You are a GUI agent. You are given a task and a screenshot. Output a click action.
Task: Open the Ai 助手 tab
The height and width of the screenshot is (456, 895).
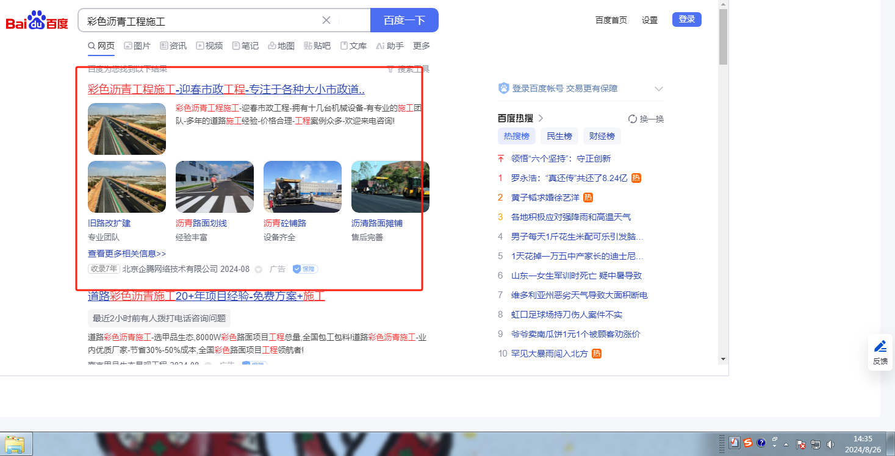pyautogui.click(x=390, y=46)
